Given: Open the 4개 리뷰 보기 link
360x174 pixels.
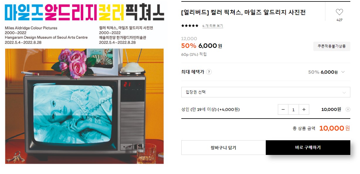Looking at the screenshot, I should pyautogui.click(x=213, y=26).
